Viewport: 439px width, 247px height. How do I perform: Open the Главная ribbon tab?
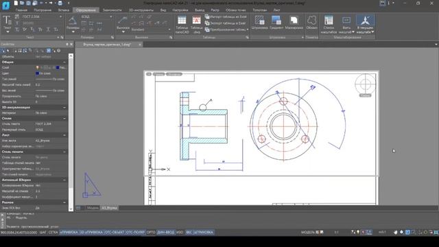21,10
